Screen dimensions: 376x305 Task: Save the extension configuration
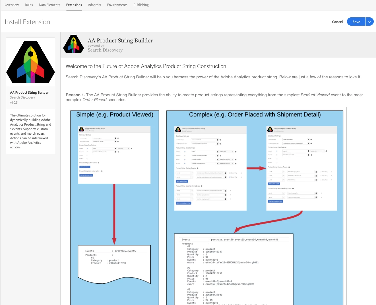point(356,22)
